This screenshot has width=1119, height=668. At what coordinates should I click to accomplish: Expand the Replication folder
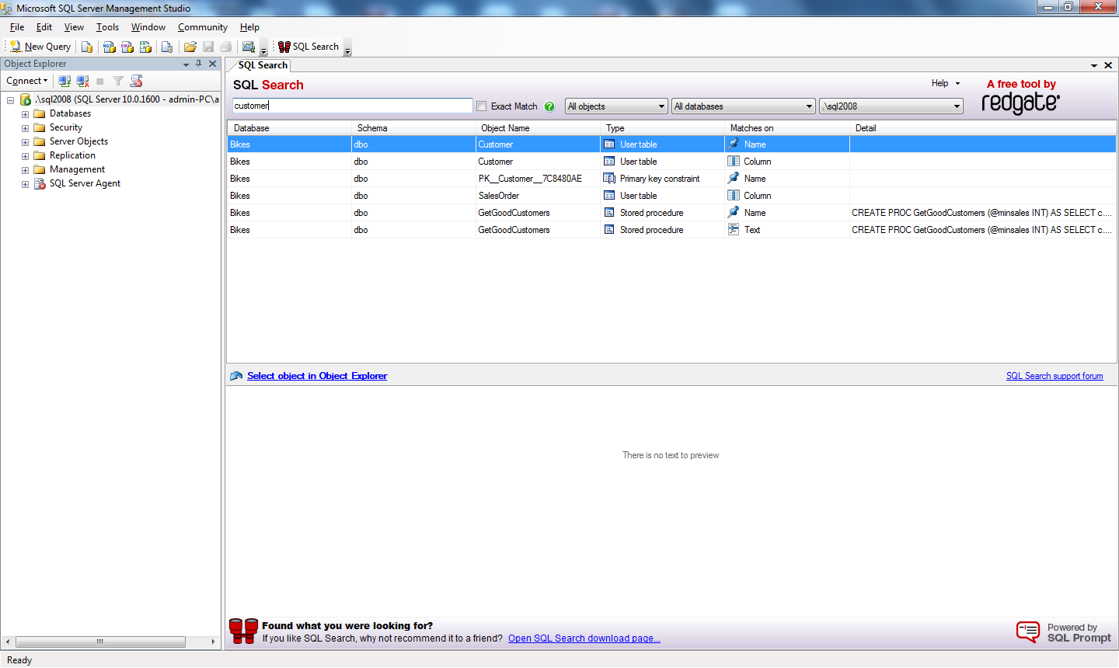pos(25,156)
